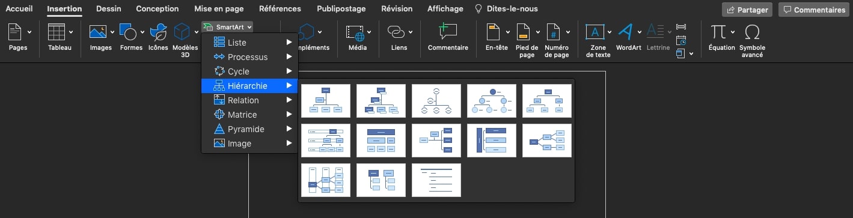The width and height of the screenshot is (853, 218).
Task: Choose the table hierarchy stacked bars layout
Action: click(381, 141)
